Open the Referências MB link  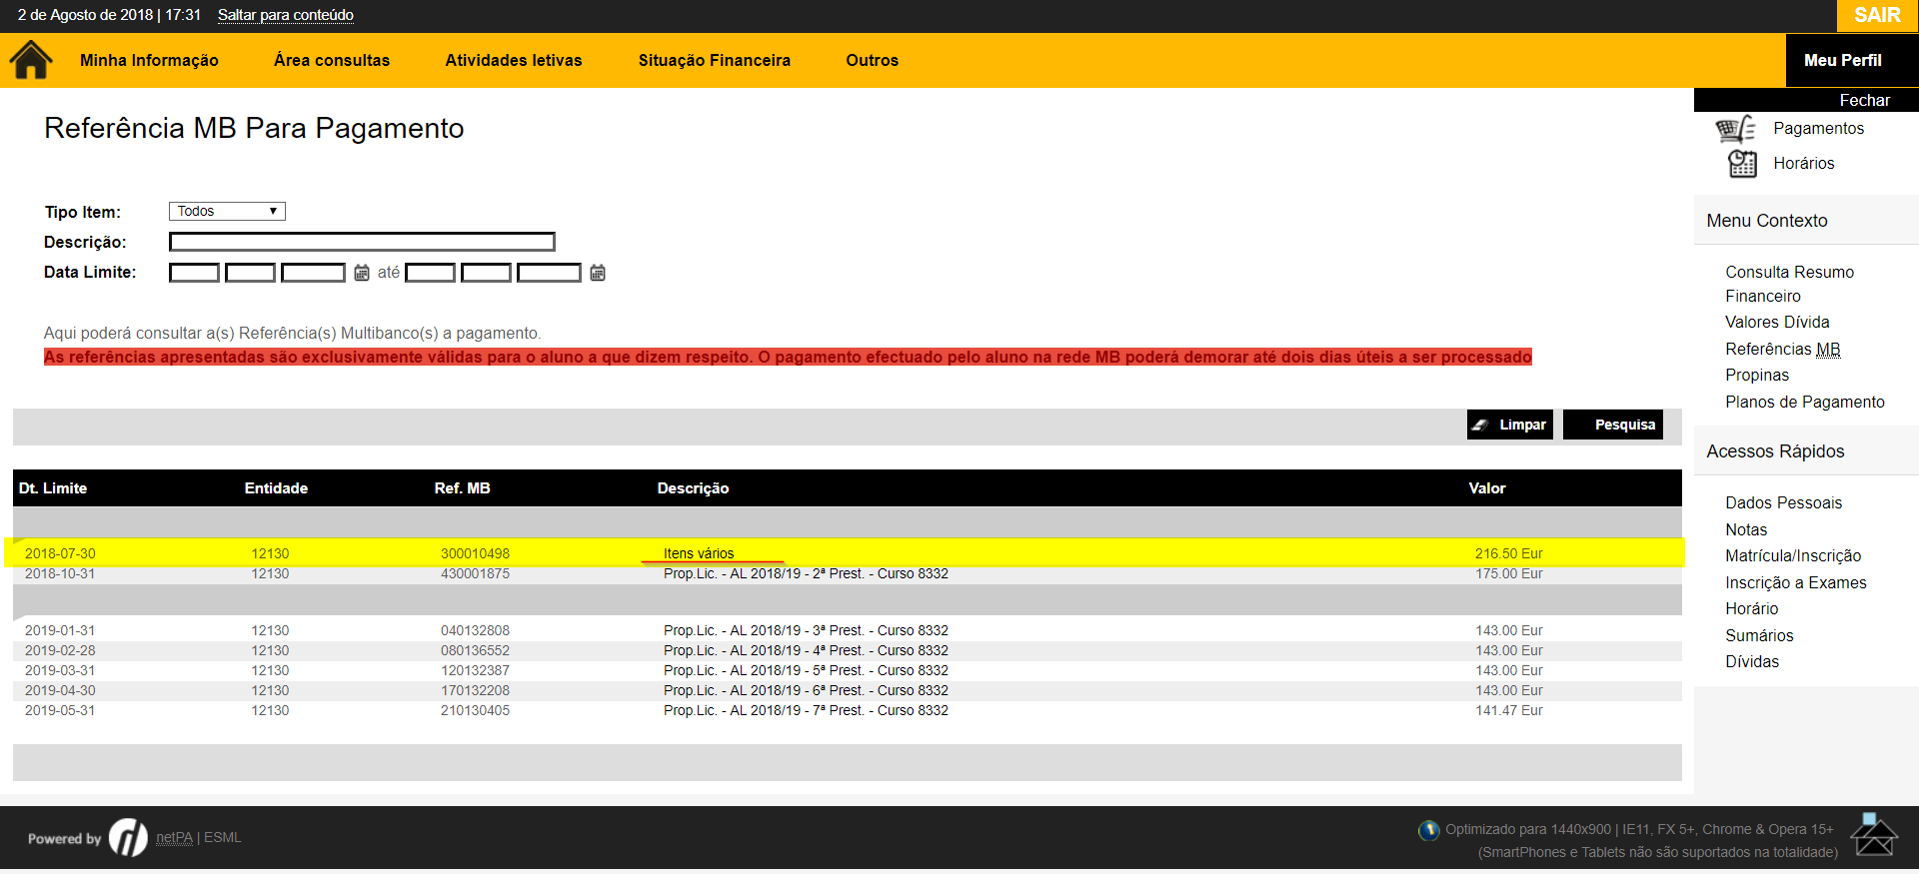pyautogui.click(x=1782, y=349)
